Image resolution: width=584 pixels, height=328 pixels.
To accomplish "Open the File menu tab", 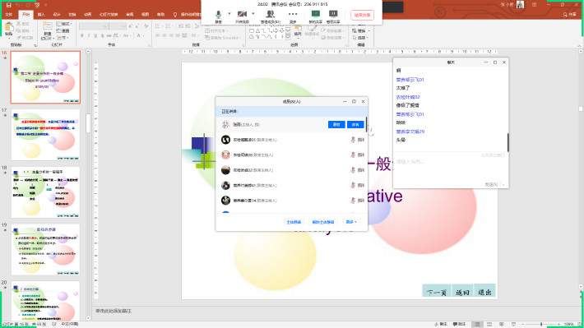I will point(9,15).
